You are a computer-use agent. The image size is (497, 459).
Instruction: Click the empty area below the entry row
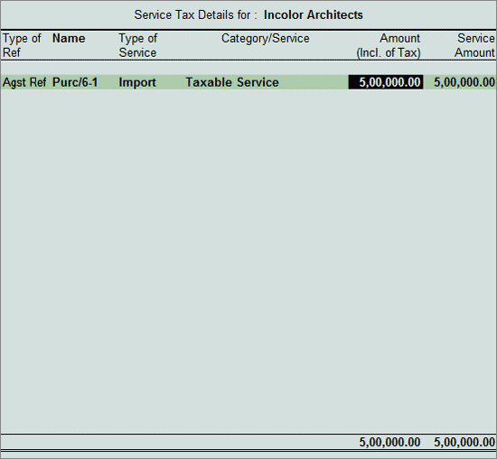pyautogui.click(x=248, y=260)
